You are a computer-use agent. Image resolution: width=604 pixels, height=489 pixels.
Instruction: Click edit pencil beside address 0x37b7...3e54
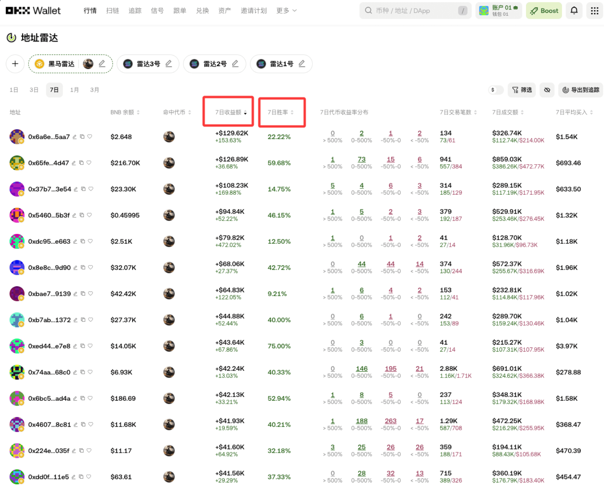tap(76, 189)
